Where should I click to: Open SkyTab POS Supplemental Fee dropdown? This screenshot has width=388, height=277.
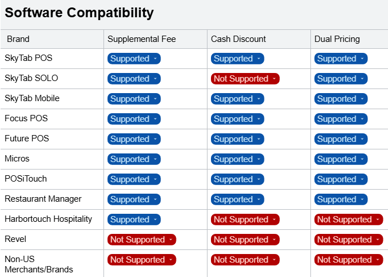(x=134, y=59)
